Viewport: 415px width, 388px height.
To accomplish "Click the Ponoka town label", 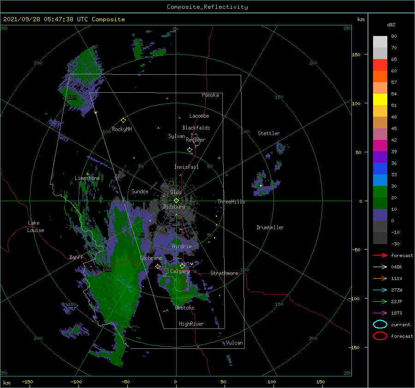I will click(210, 95).
